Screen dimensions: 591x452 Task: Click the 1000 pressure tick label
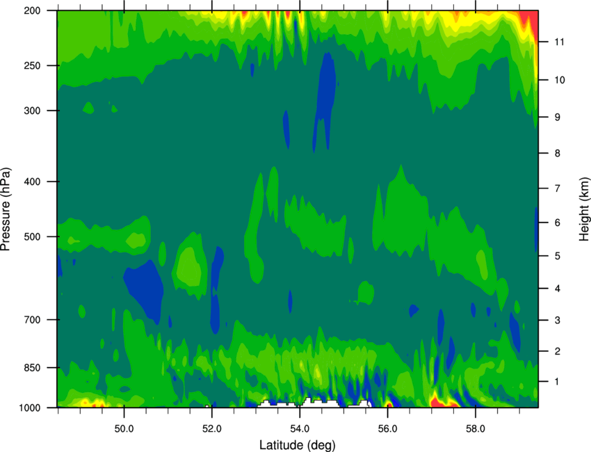point(30,407)
